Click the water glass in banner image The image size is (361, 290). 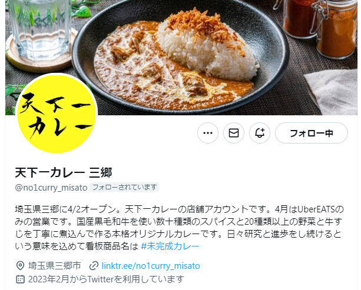39,29
